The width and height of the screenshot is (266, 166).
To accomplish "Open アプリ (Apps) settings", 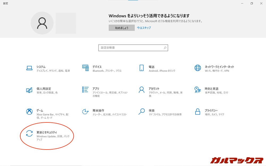I will pyautogui.click(x=96, y=89).
